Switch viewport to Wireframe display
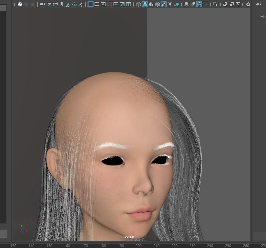266x248 pixels. coord(138,4)
